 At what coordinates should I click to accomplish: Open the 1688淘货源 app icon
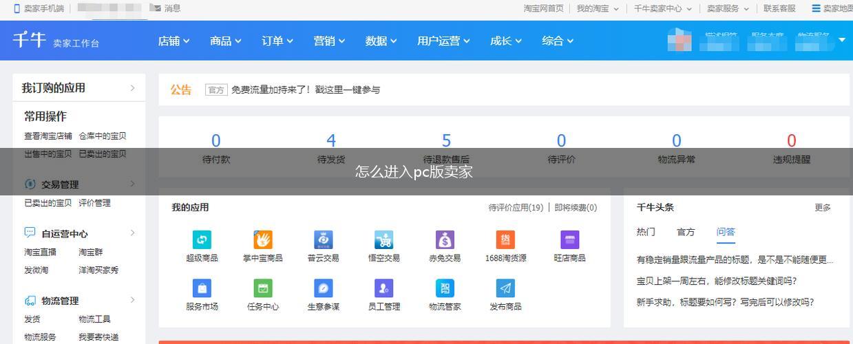[x=505, y=239]
